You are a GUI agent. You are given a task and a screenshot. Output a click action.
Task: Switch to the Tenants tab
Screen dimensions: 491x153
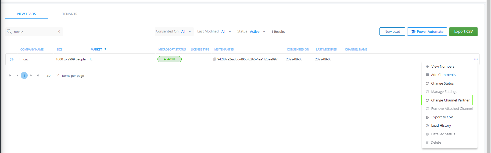coord(70,14)
